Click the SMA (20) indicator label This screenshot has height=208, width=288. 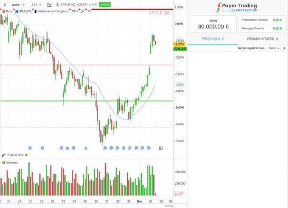pos(25,11)
